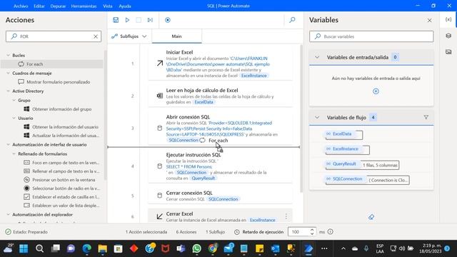Open the Ayuda menu
457x257 pixels.
tap(125, 6)
